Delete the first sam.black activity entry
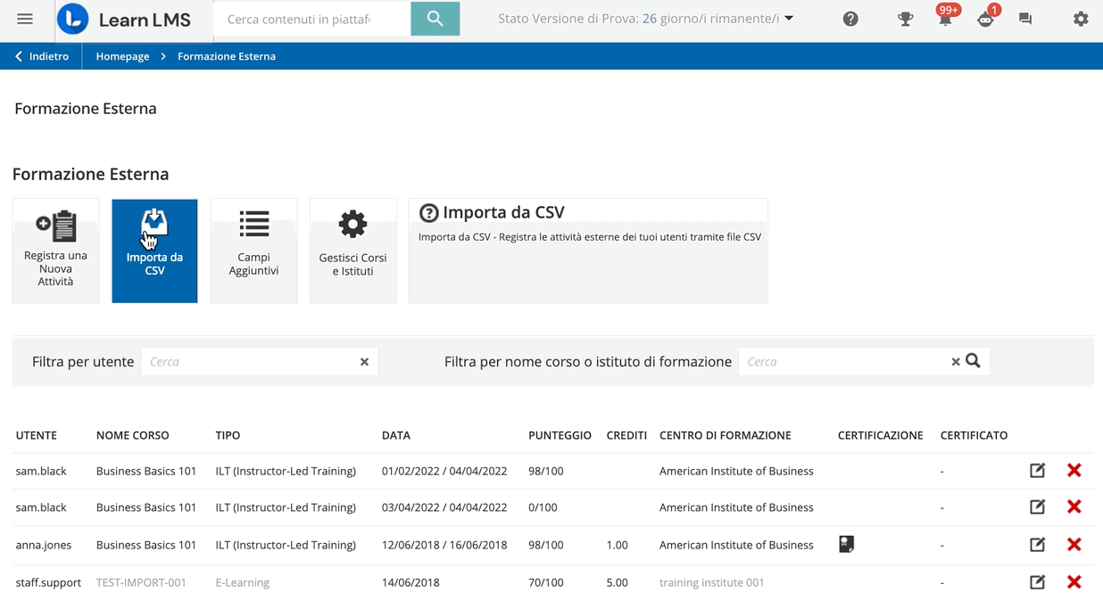 tap(1074, 470)
